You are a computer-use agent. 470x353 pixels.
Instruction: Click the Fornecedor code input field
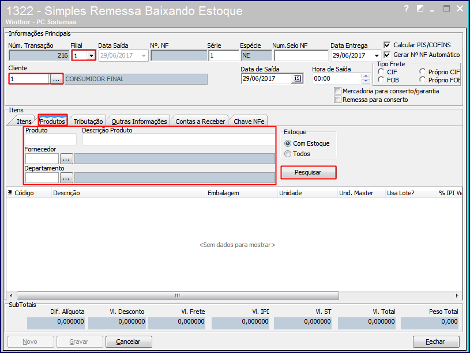click(42, 159)
